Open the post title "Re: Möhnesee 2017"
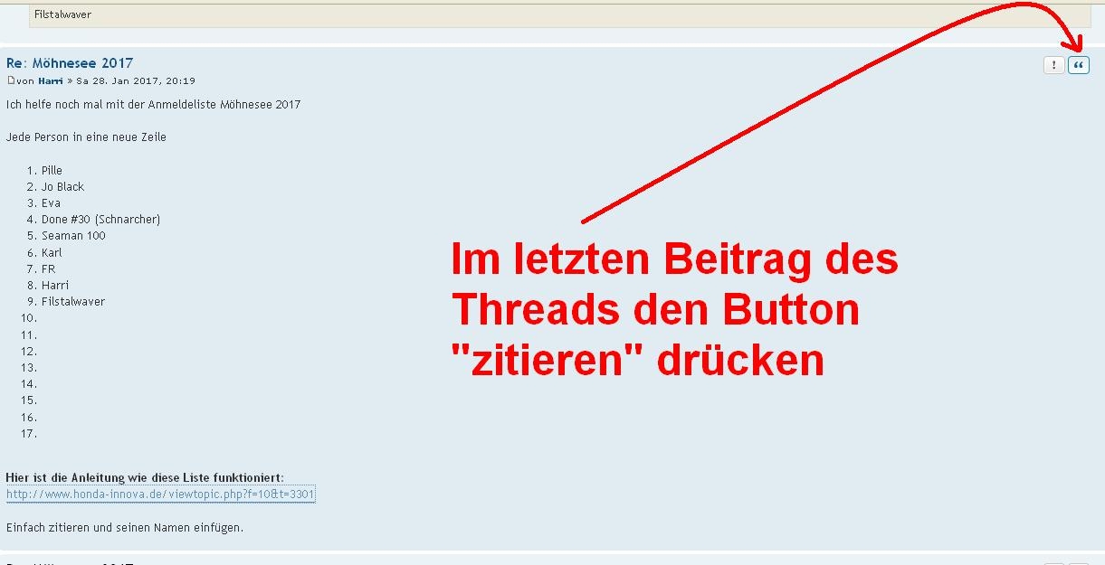The image size is (1105, 565). [70, 63]
